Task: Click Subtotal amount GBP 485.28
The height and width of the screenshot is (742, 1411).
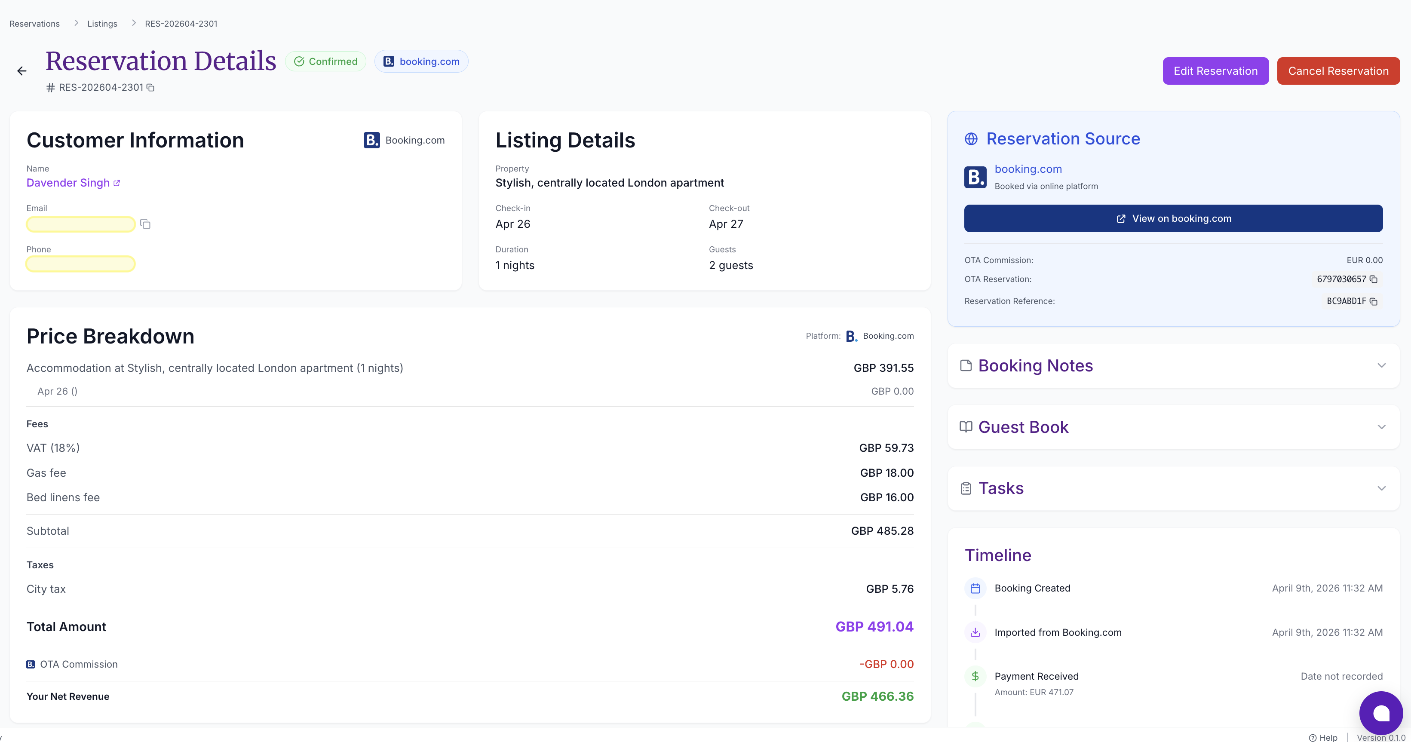Action: tap(883, 530)
